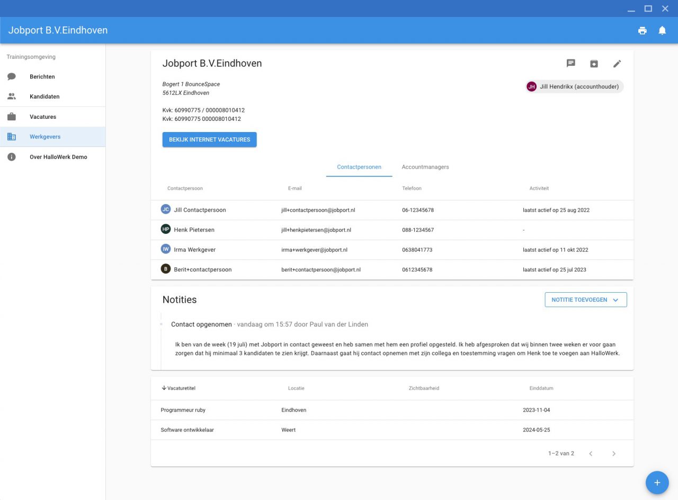Create new item with the blue plus button

point(657,483)
